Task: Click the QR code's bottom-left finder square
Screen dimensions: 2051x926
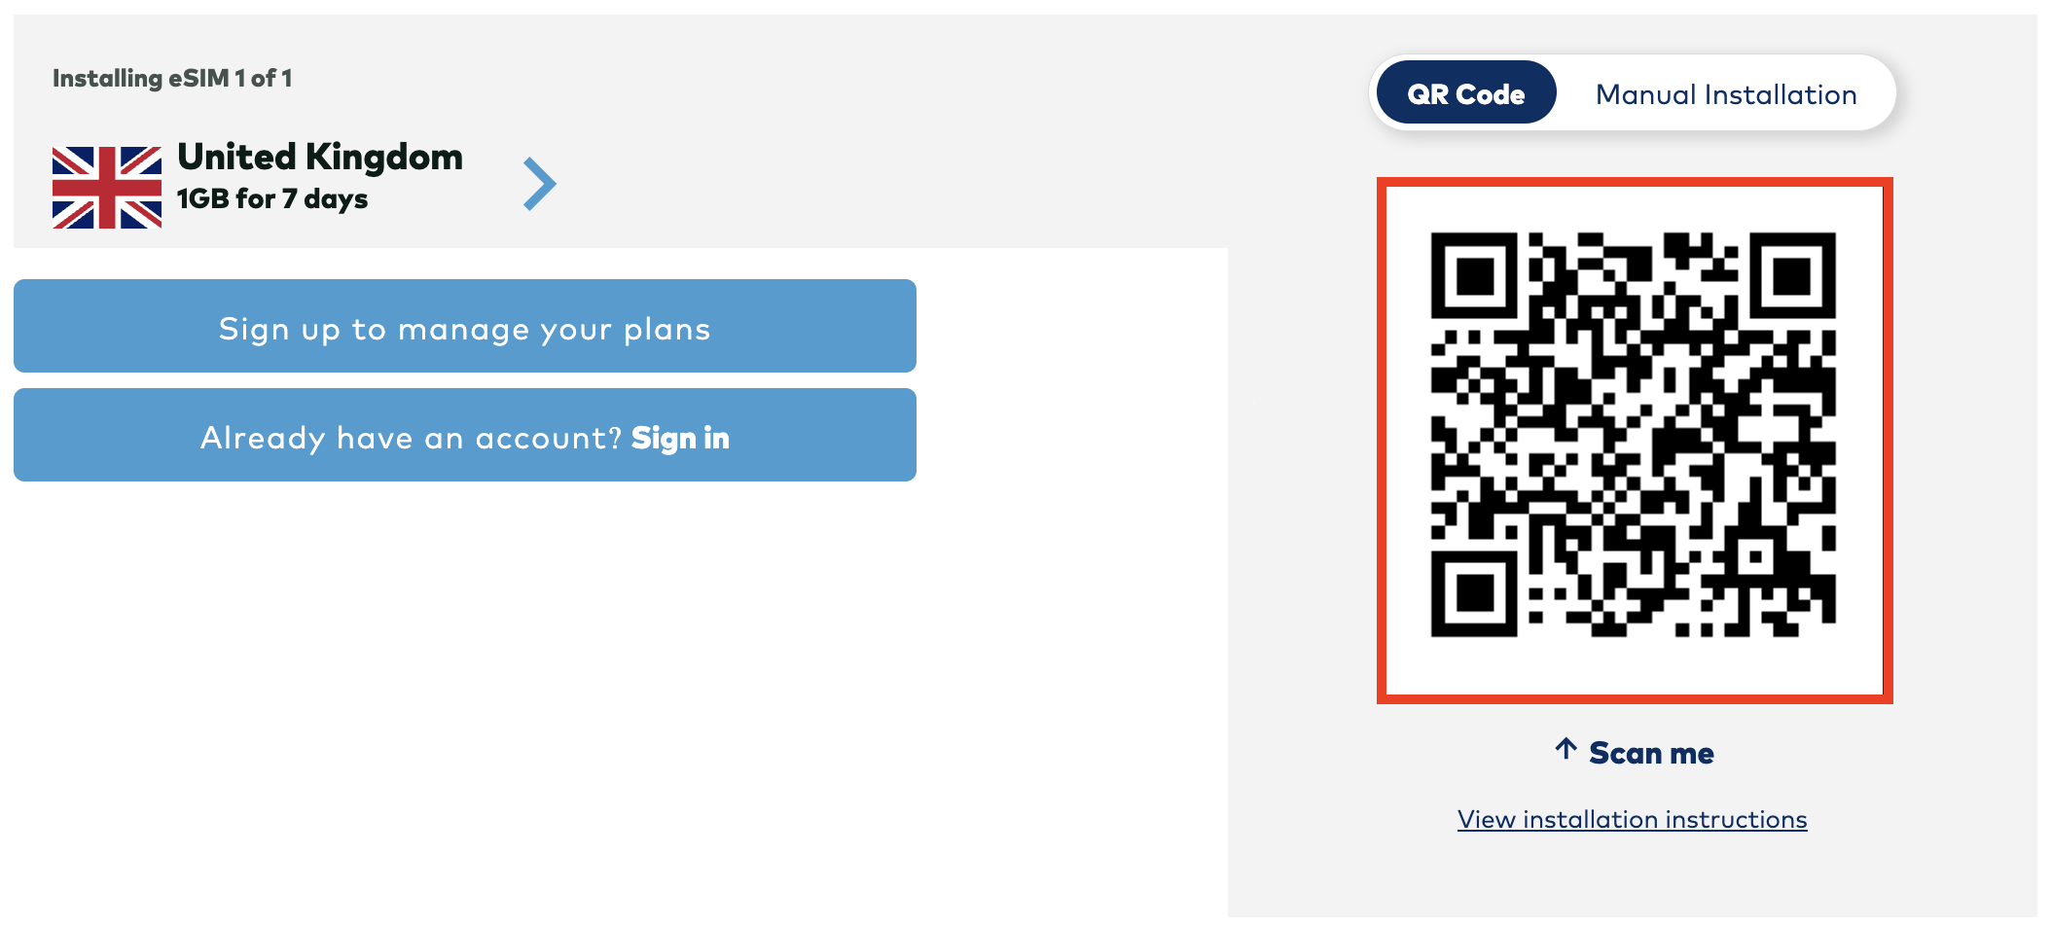Action: click(x=1474, y=593)
